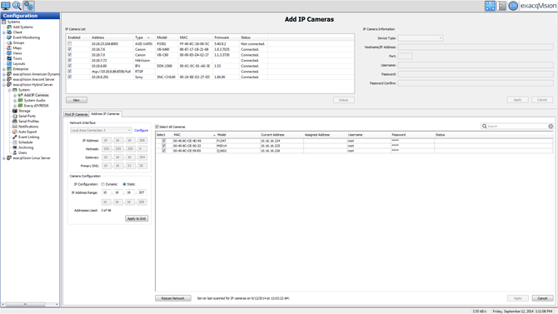558x314 pixels.
Task: Open Serial Ports tree item
Action: [x=27, y=116]
